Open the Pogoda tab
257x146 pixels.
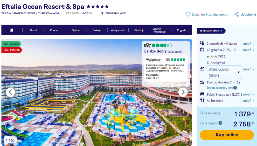point(182,30)
